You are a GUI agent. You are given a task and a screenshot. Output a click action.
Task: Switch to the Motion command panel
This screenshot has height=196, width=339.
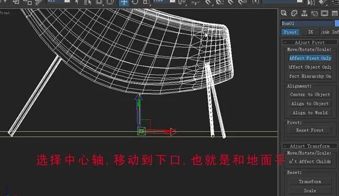click(x=314, y=13)
